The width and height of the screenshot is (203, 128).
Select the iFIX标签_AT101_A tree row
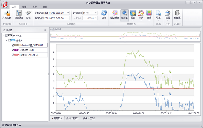33,55
